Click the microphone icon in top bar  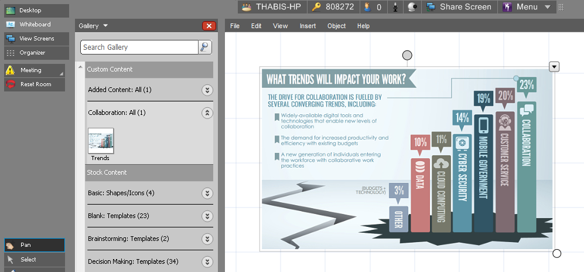click(396, 7)
